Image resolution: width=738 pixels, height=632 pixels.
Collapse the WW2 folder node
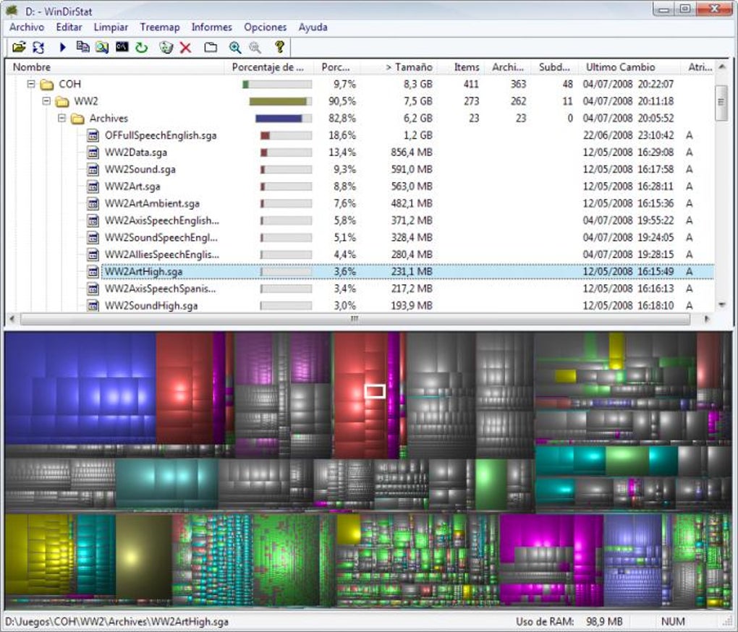point(46,101)
